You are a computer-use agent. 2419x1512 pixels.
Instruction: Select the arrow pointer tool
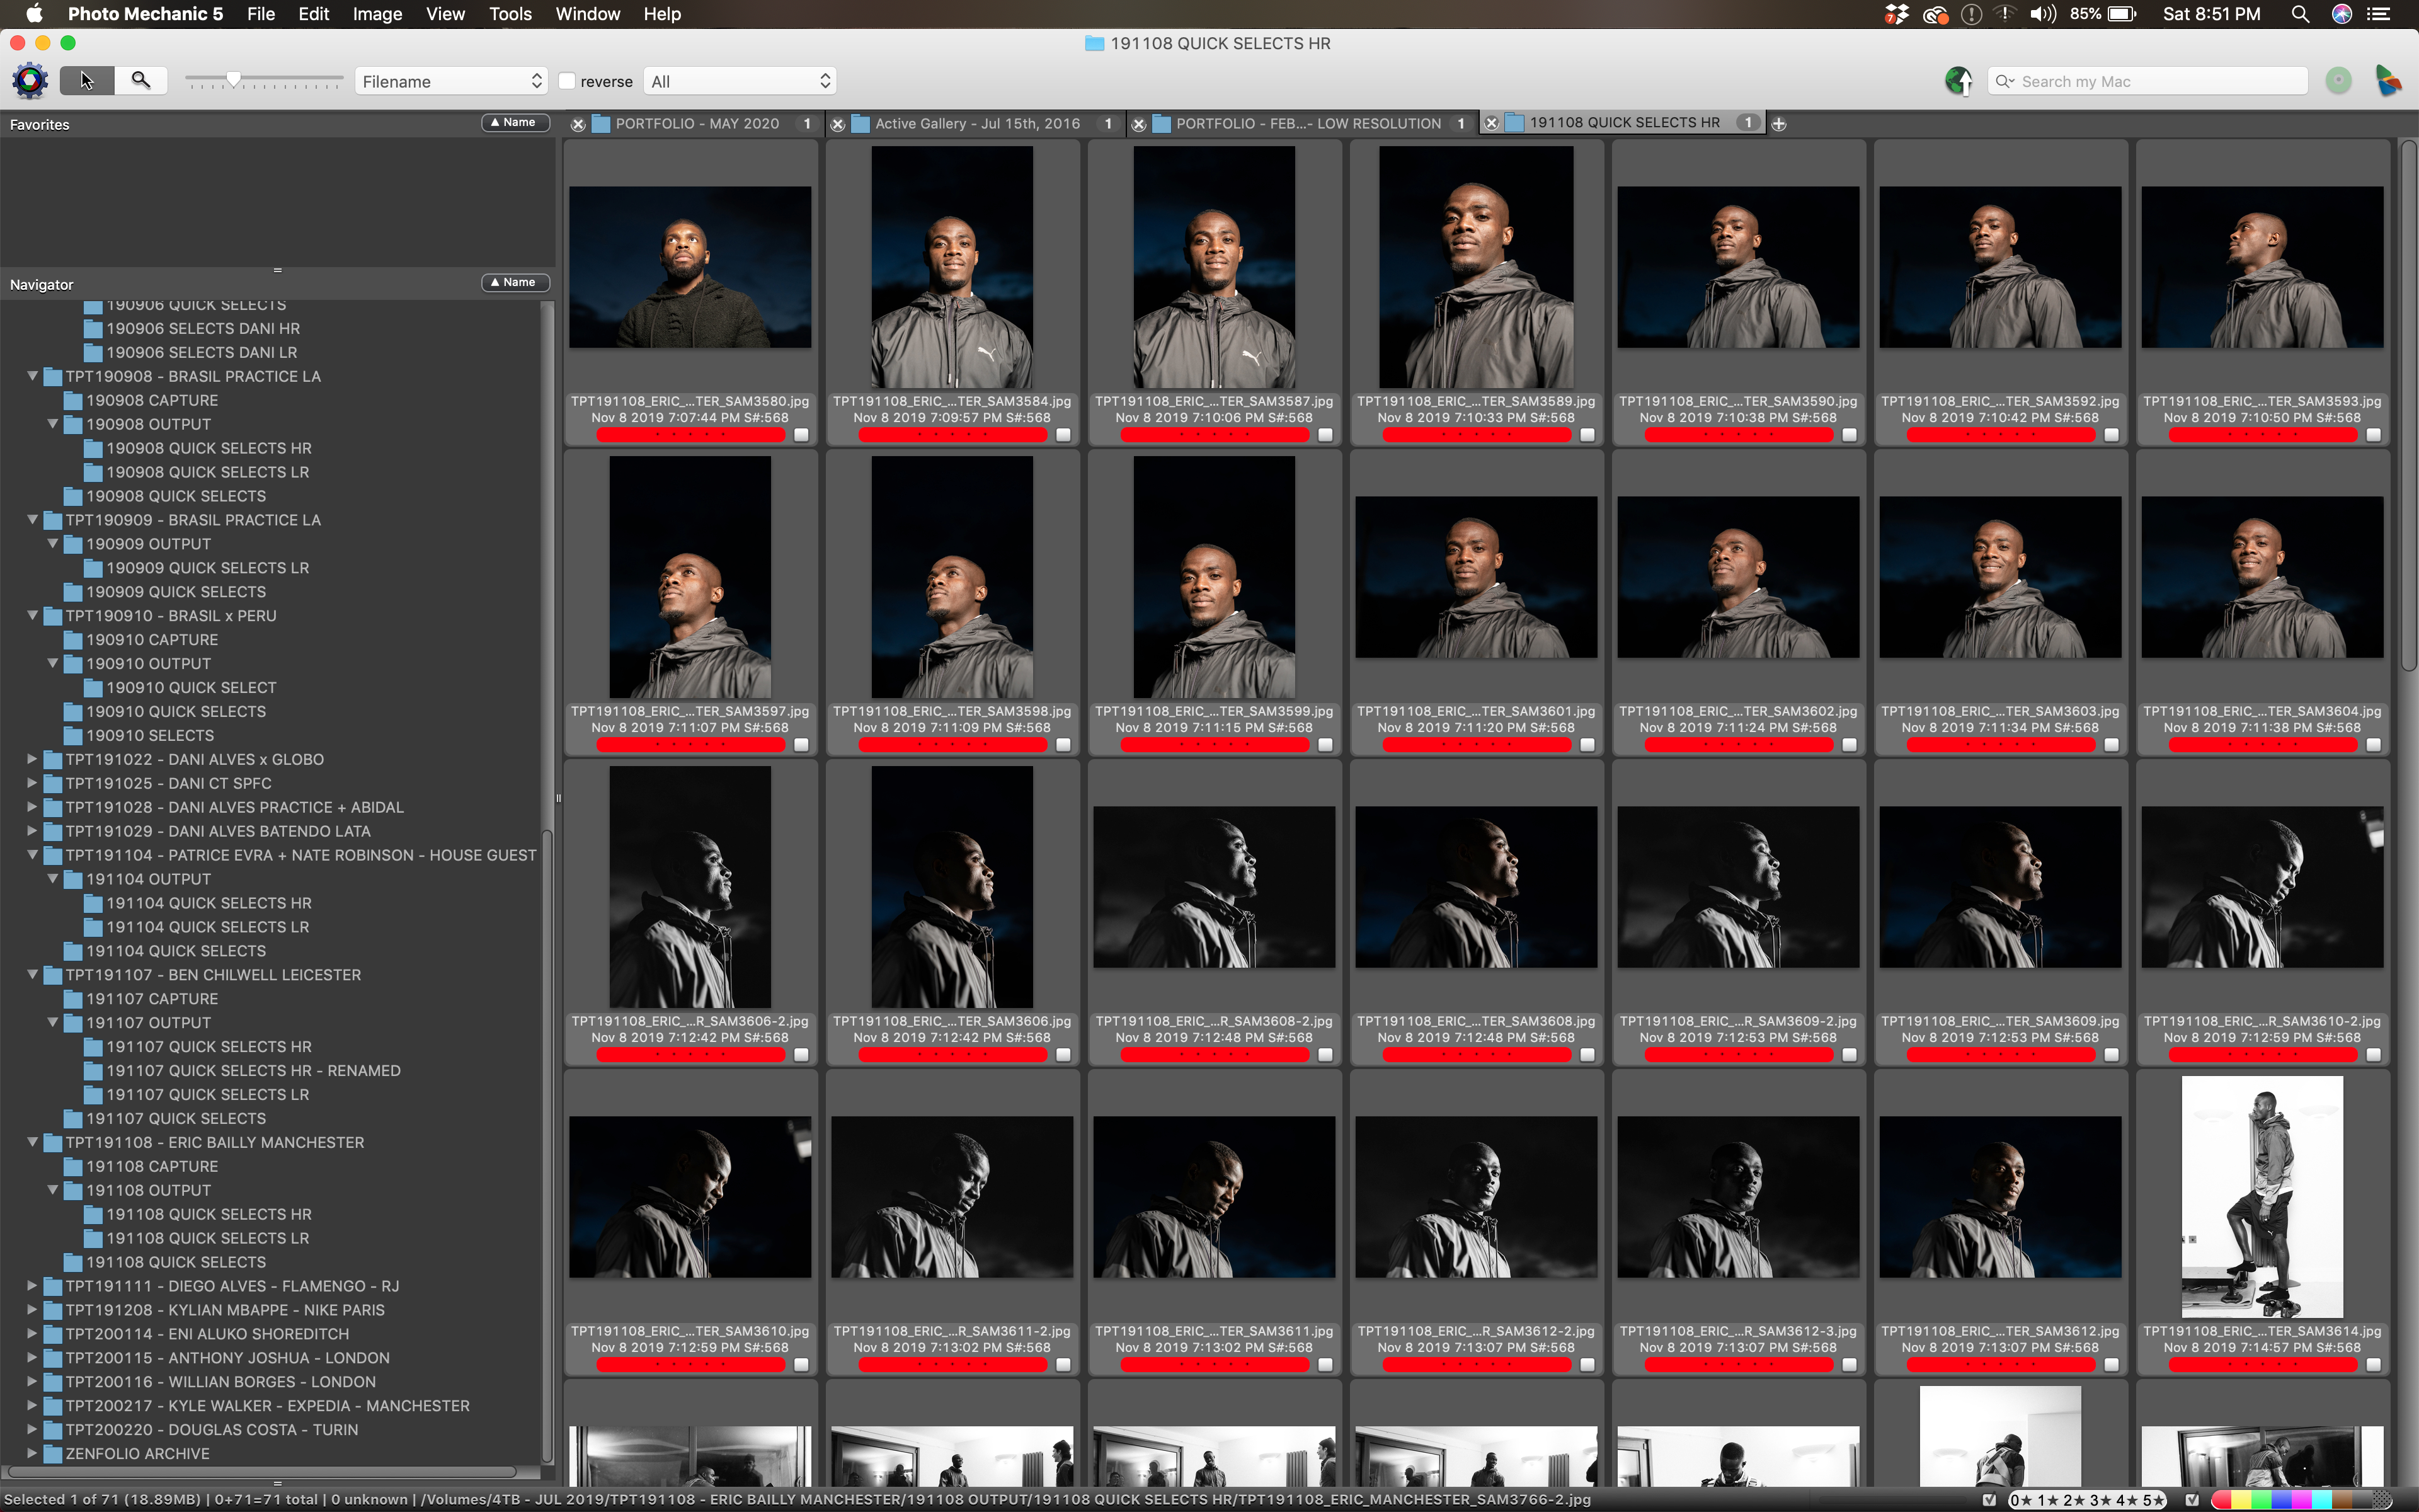[87, 81]
